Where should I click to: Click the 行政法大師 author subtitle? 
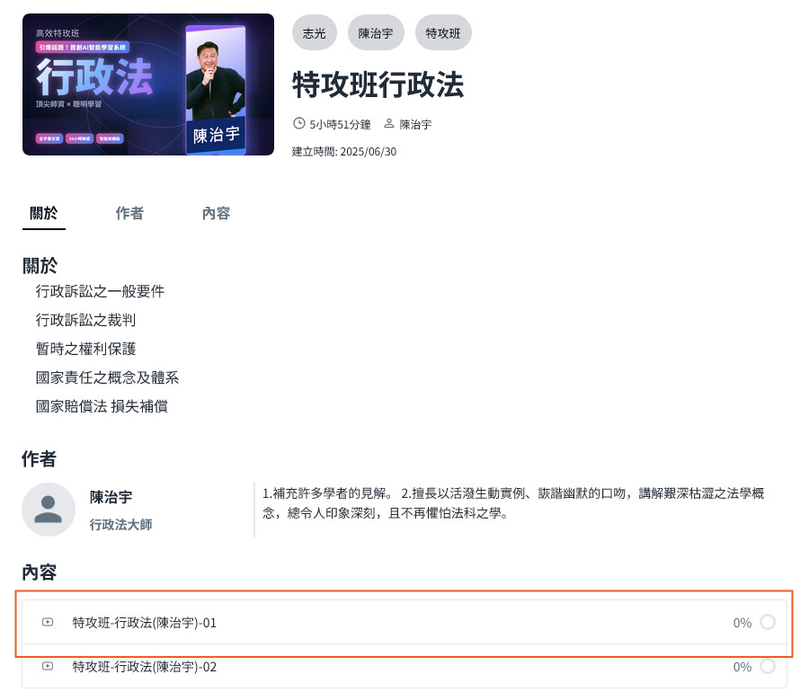(121, 525)
